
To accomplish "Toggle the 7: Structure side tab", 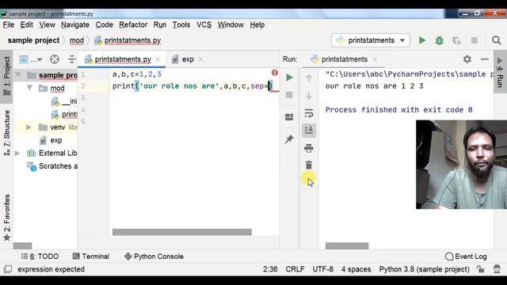I will (6, 133).
